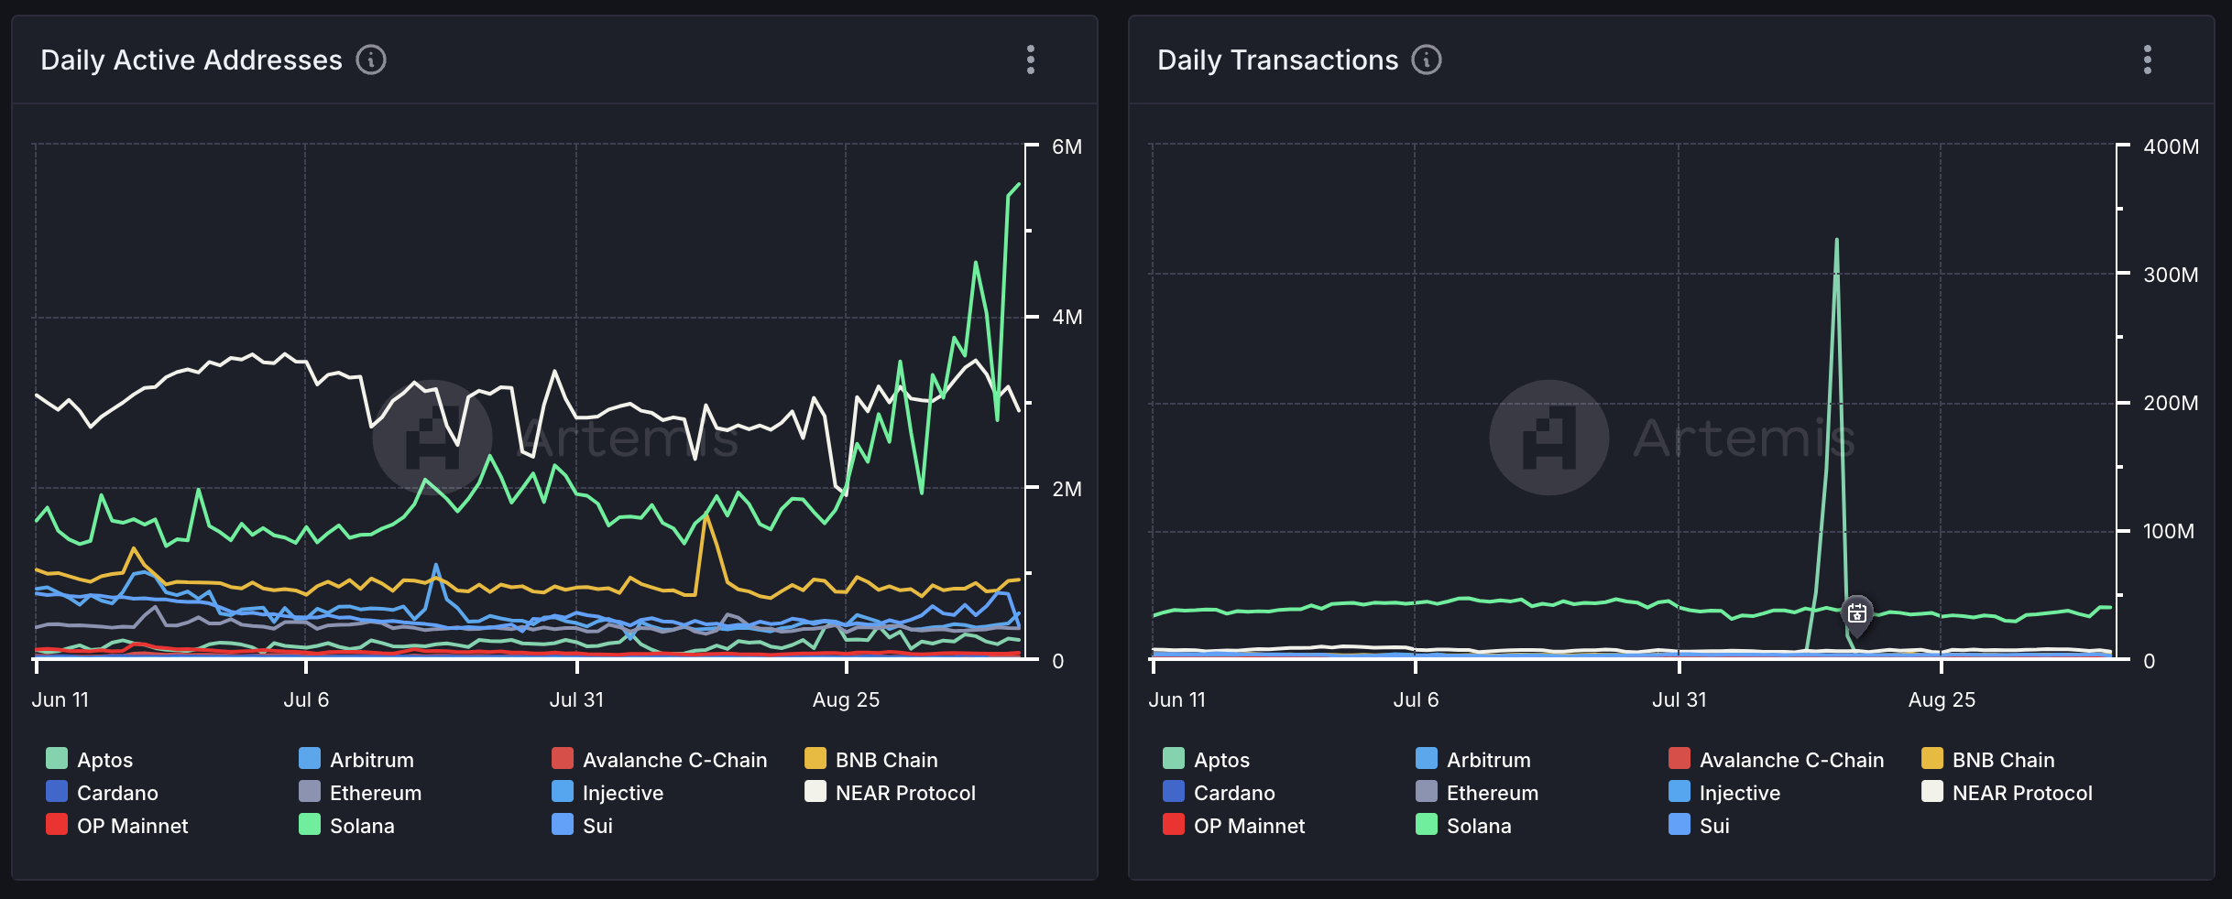Click Ethereum label in Daily Active Addresses legend
The width and height of the screenshot is (2232, 899).
(376, 793)
